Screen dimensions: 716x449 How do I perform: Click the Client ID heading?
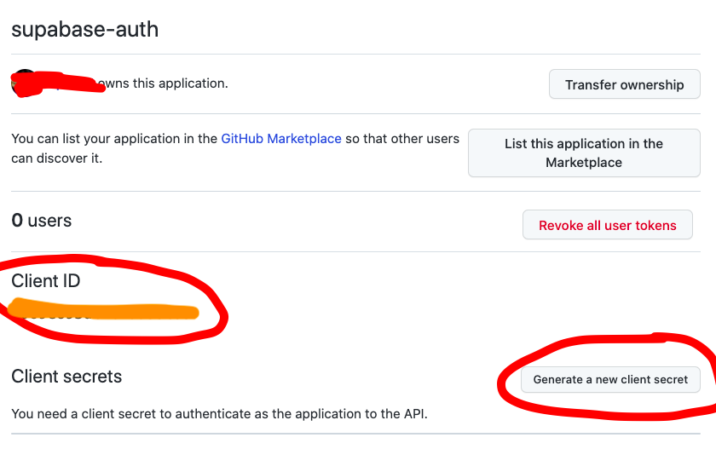tap(46, 280)
